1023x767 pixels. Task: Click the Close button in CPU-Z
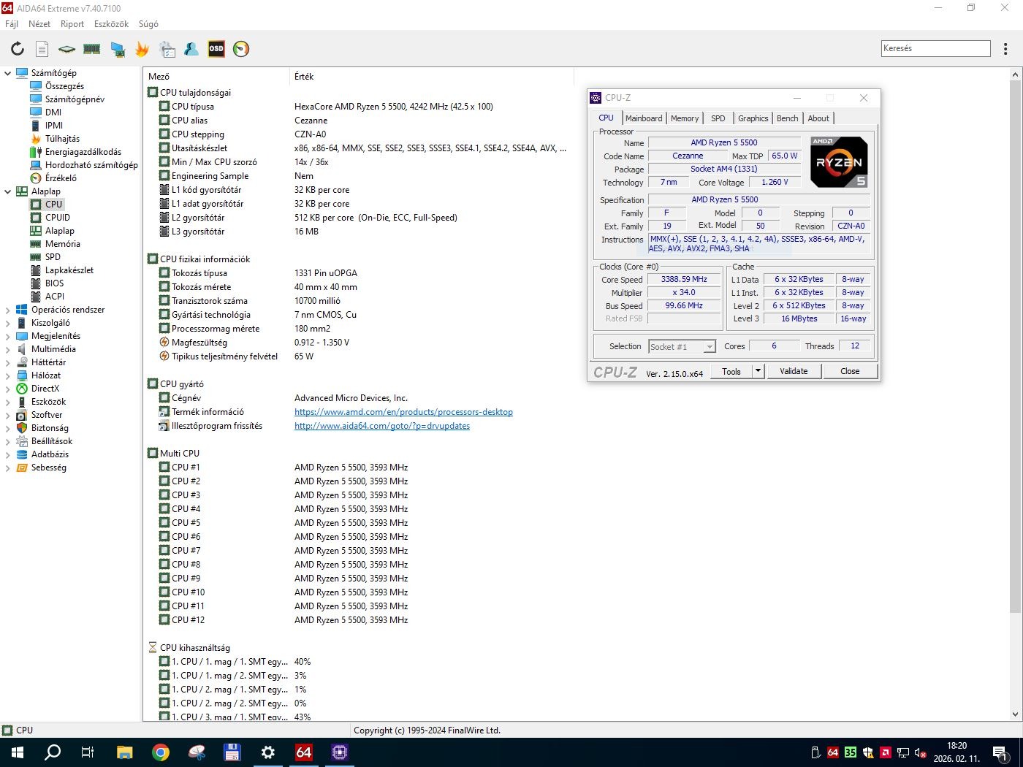(850, 371)
